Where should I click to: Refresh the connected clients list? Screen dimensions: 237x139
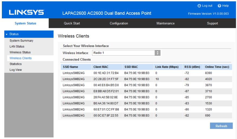click(221, 126)
